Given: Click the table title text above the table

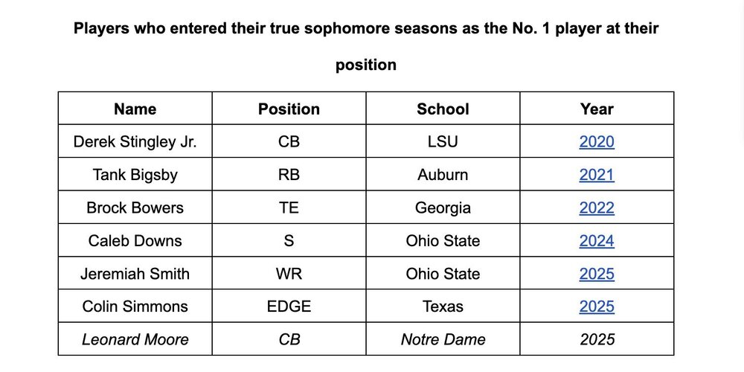Looking at the screenshot, I should pos(366,30).
